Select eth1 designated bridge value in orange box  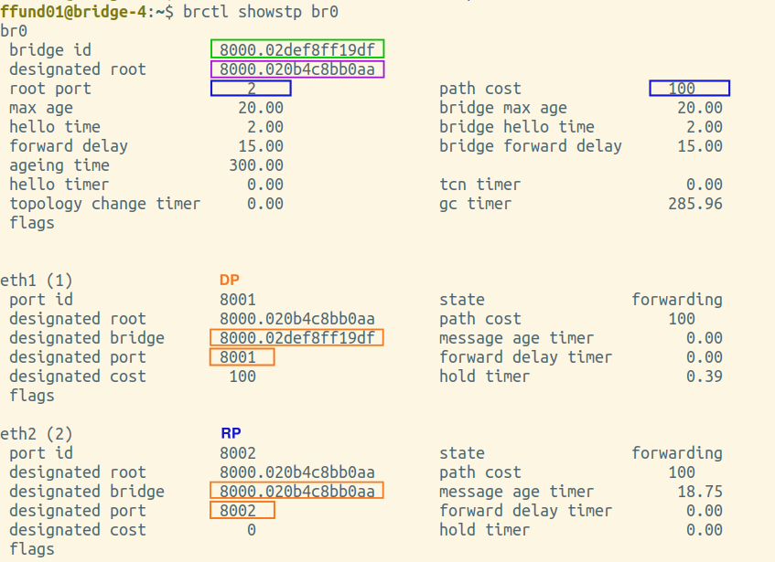point(296,337)
